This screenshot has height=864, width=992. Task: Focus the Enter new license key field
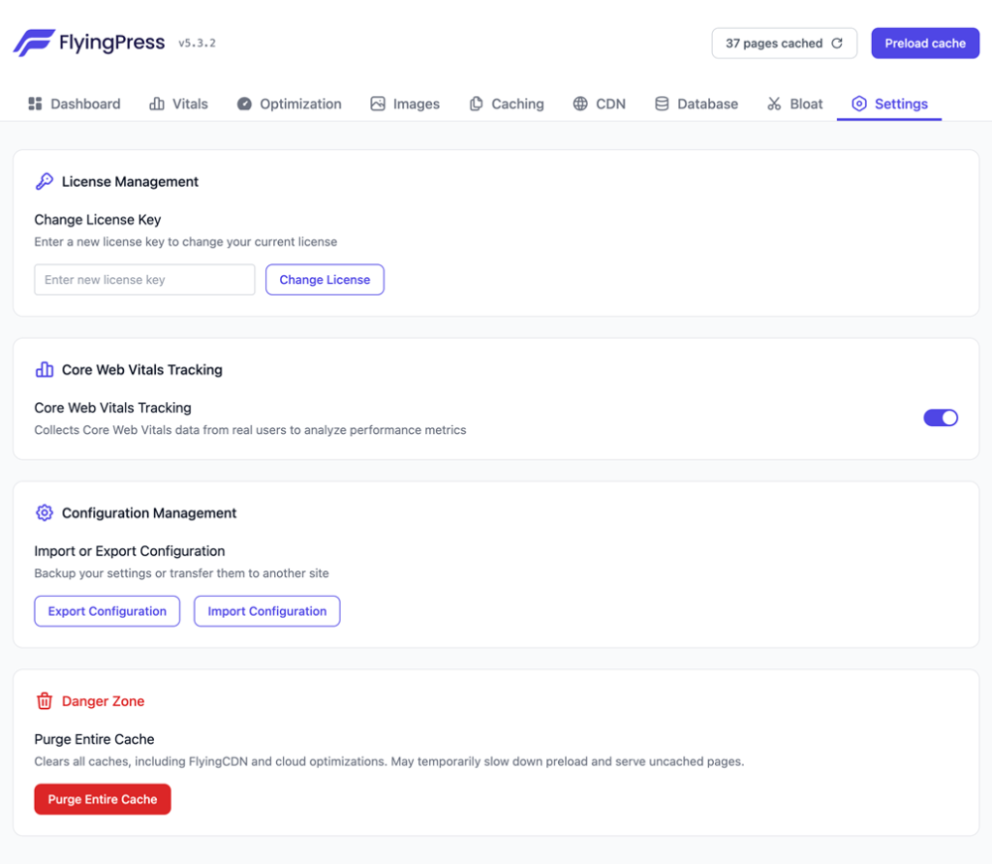144,280
